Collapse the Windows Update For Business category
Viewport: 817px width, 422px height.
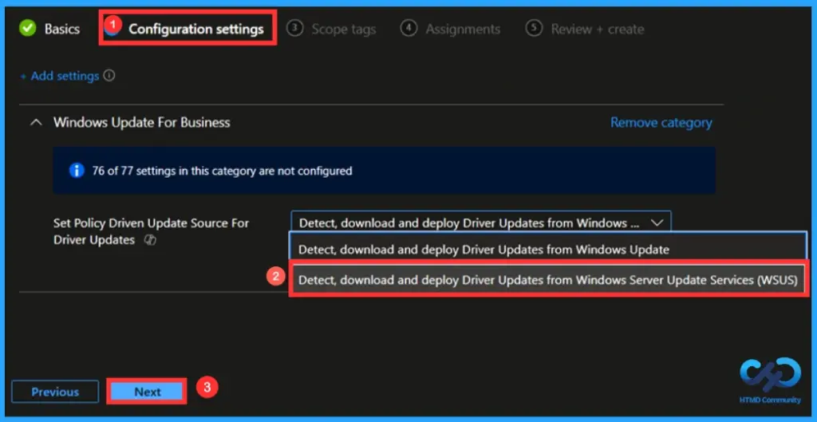(x=36, y=123)
